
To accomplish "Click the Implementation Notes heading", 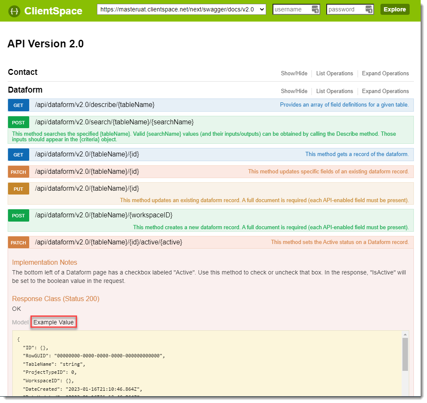I will point(45,262).
